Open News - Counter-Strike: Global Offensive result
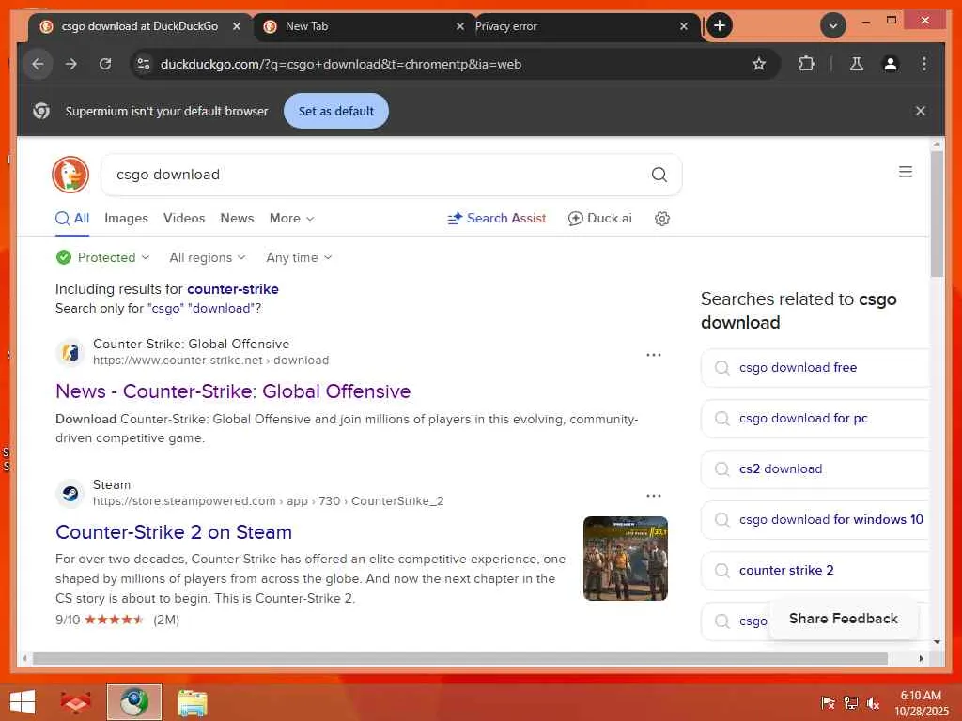 pyautogui.click(x=233, y=391)
